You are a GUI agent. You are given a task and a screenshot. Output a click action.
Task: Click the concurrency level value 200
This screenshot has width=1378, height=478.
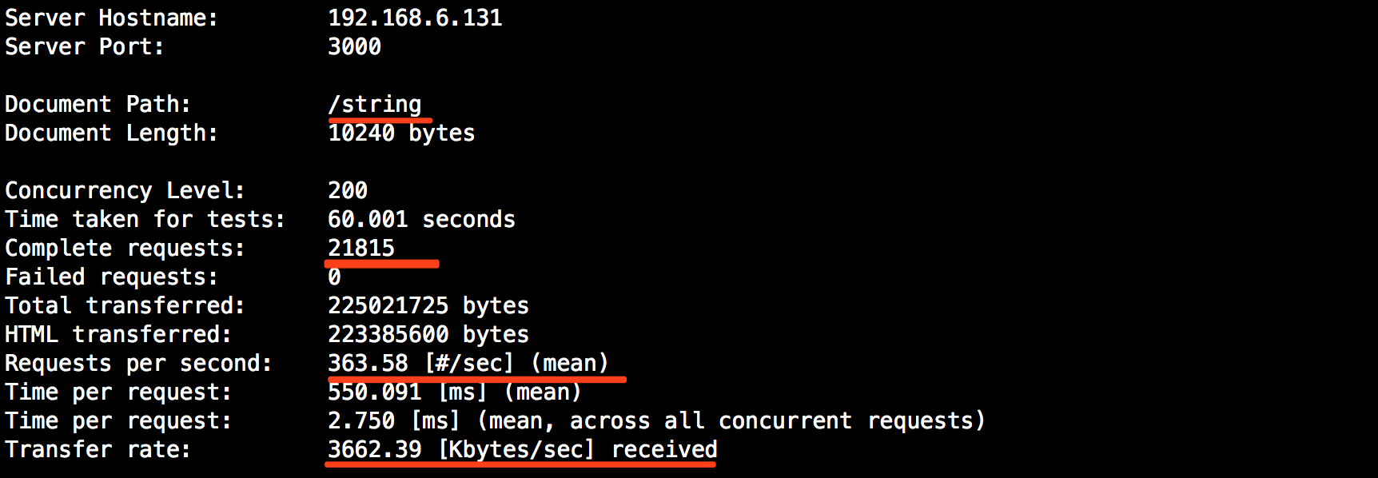point(348,190)
